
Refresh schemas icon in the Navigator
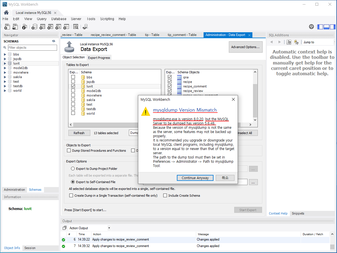pyautogui.click(x=53, y=41)
